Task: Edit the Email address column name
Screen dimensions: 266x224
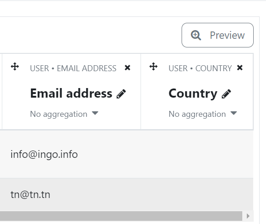Action: click(x=121, y=94)
